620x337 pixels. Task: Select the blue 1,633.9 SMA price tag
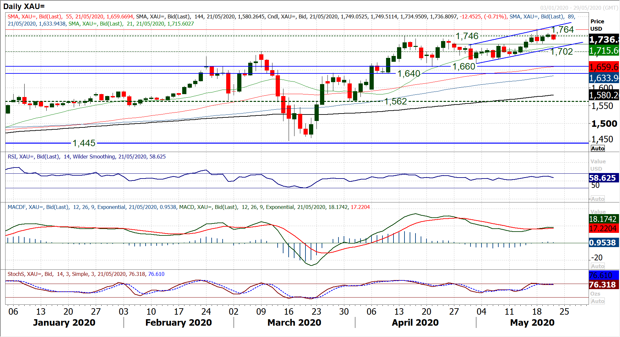[604, 78]
